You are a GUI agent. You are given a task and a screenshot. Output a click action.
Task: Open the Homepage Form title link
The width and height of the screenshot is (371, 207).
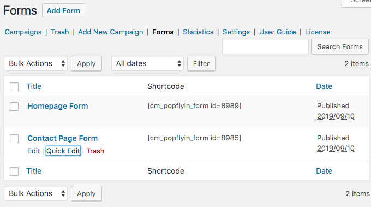click(x=58, y=106)
